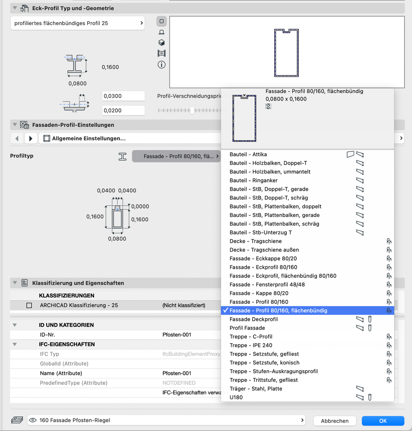Click usage icon for Decke - Tragschiene
412x431 pixels.
point(389,241)
